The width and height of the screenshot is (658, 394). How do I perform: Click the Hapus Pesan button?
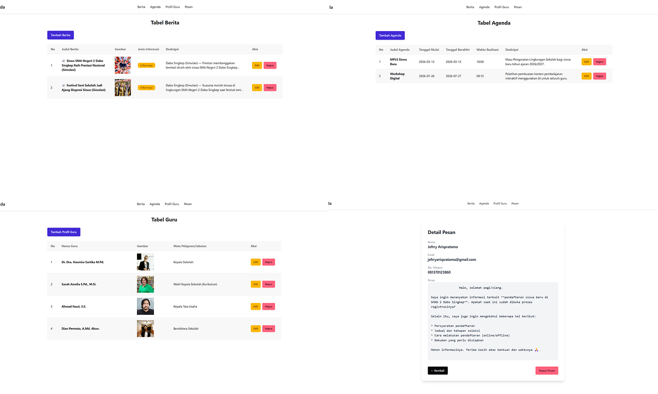coord(546,371)
